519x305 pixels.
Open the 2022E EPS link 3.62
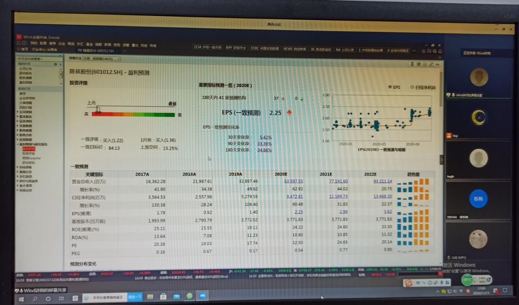388,211
